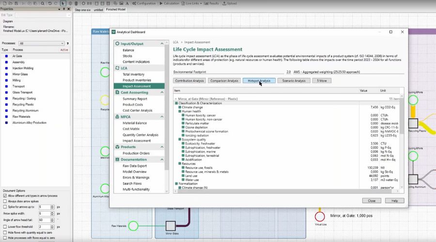
Task: Select the text 'A' tool
Action: click(x=127, y=3)
